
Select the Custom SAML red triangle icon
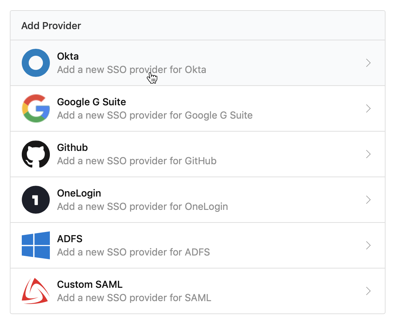click(35, 291)
